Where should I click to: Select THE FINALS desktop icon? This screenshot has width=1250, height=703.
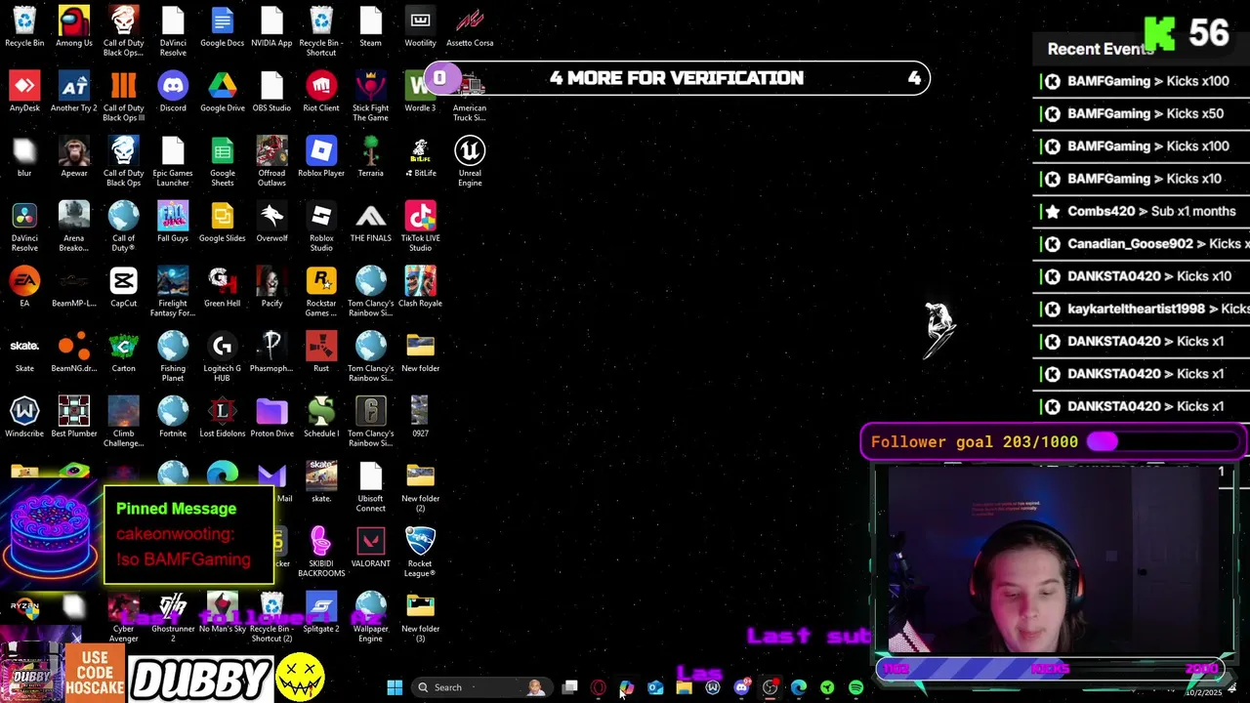point(370,223)
